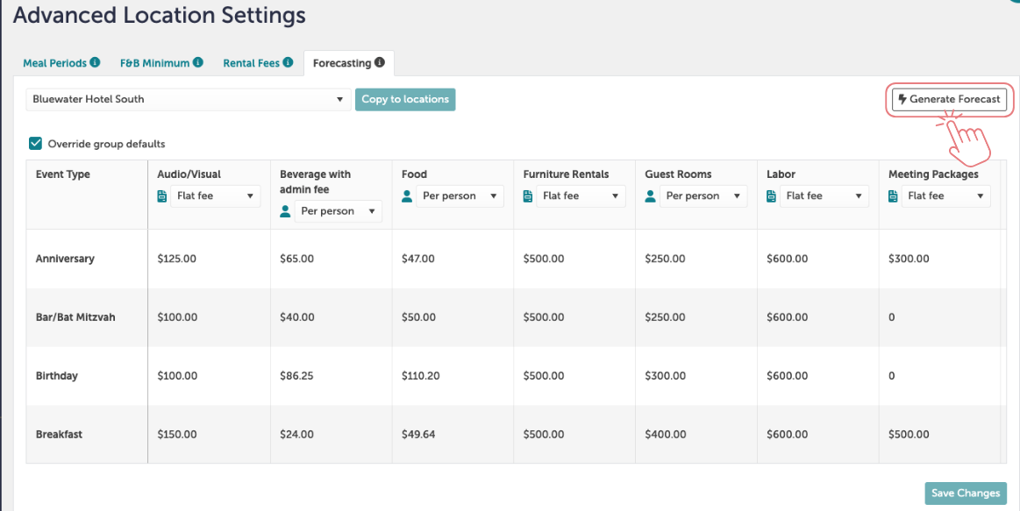This screenshot has height=511, width=1020.
Task: Switch to Meal Periods tab
Action: [x=54, y=63]
